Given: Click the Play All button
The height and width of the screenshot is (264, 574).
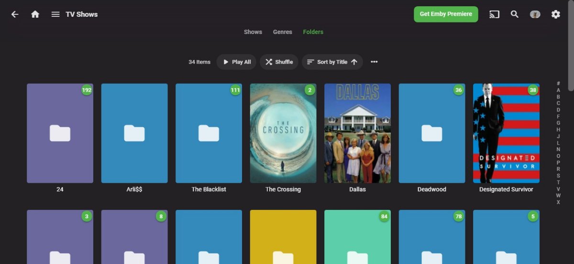Looking at the screenshot, I should point(237,62).
